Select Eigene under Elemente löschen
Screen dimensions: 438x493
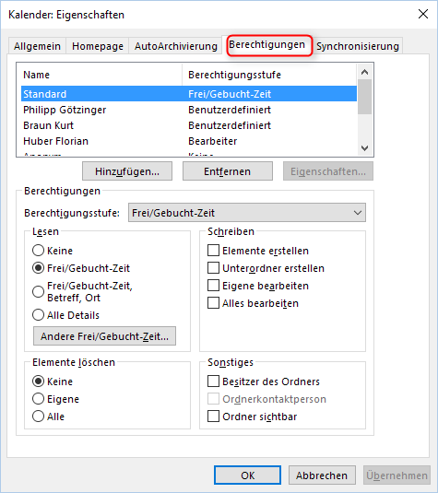click(38, 399)
